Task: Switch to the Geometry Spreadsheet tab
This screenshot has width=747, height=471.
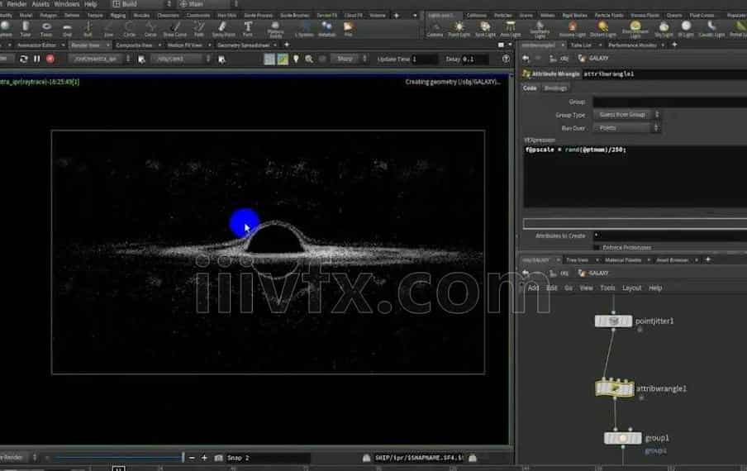Action: [x=244, y=45]
